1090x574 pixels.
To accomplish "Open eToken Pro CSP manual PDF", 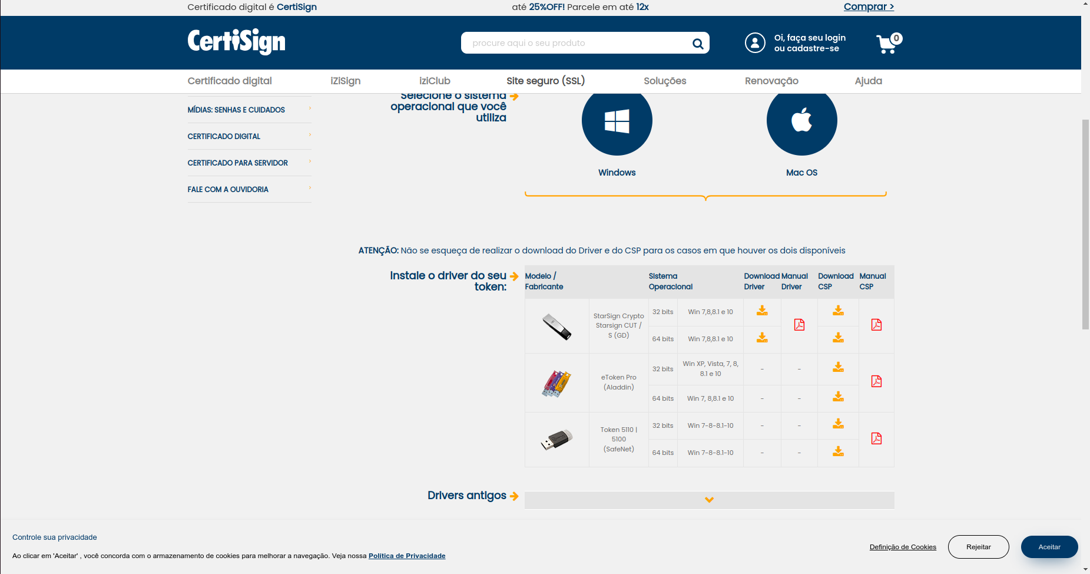I will click(x=876, y=381).
